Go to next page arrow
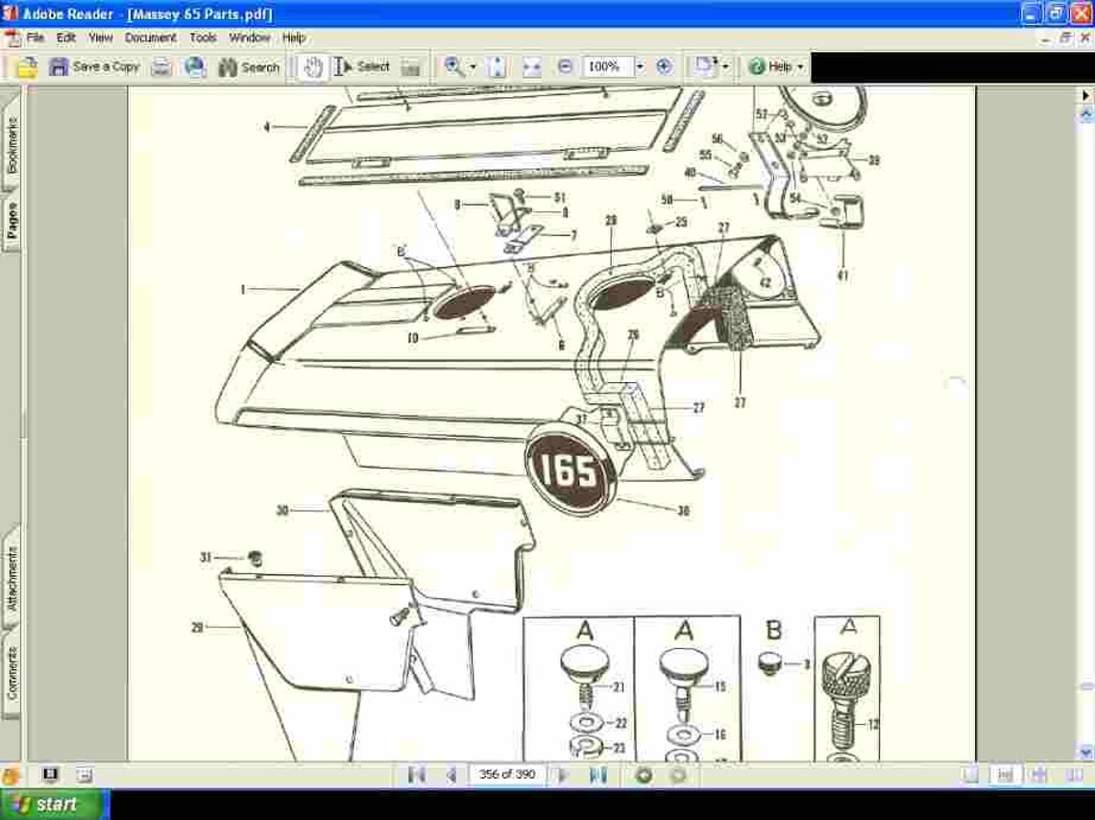 click(563, 775)
